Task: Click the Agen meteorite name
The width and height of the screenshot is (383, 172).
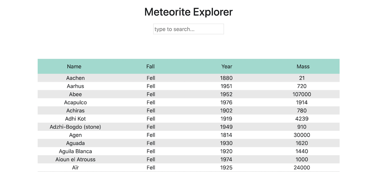Action: pos(76,135)
